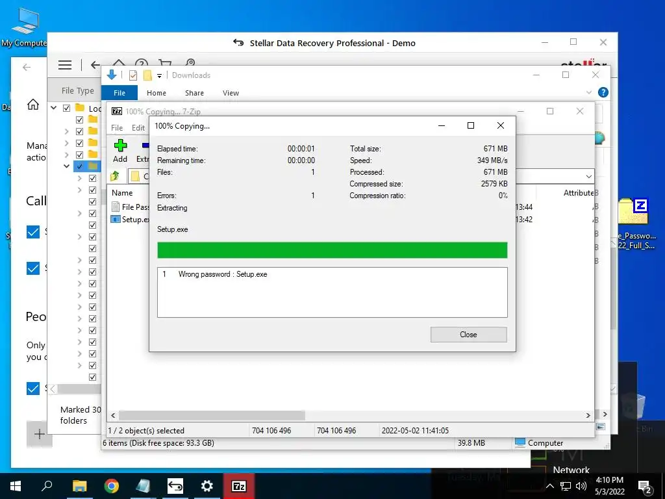Open the blue Help icon in Downloads window

[603, 92]
